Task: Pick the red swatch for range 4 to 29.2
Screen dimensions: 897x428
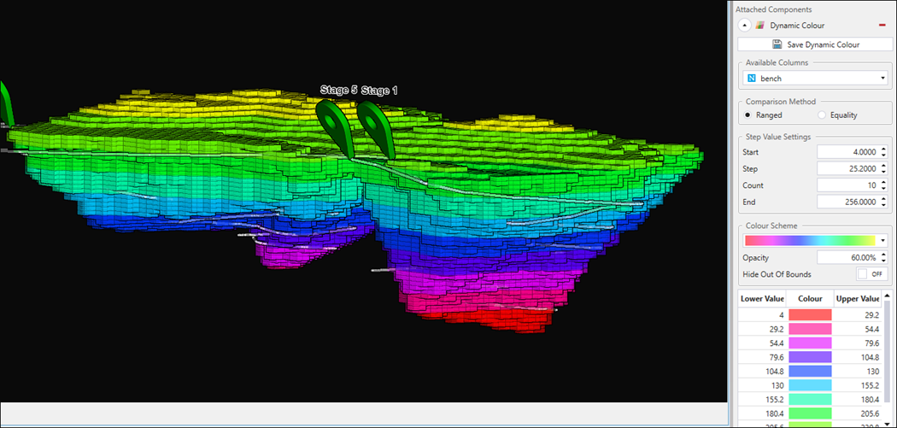Action: tap(810, 314)
